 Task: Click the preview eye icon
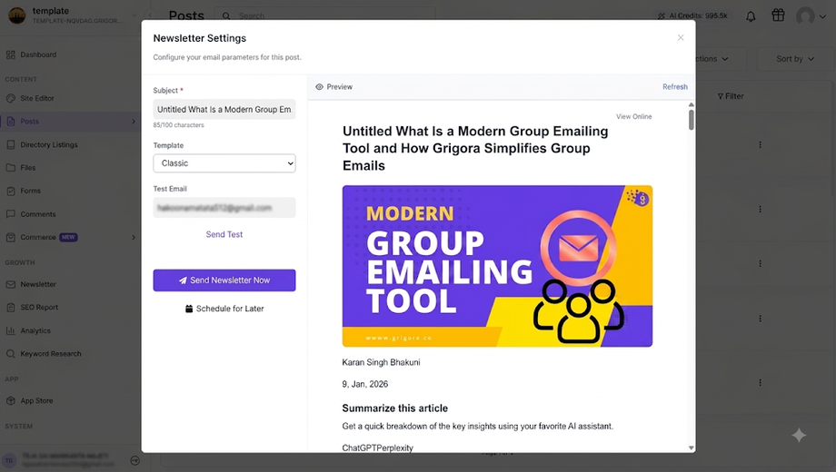coord(319,87)
